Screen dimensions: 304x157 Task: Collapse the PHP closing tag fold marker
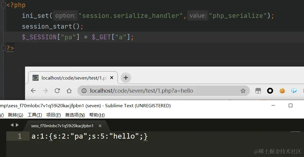(3, 48)
